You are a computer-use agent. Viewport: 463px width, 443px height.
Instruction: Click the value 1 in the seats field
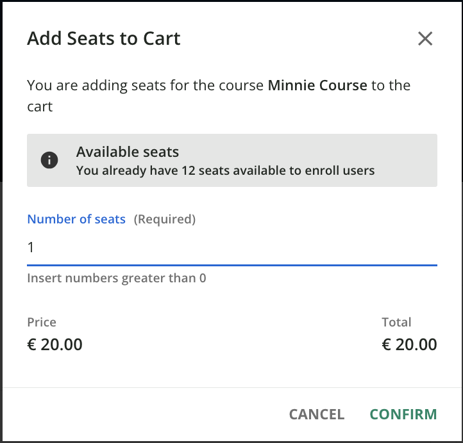(x=30, y=247)
